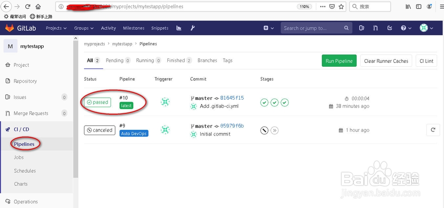
Task: Click skipped stage icon of pipeline #9
Action: [x=274, y=130]
